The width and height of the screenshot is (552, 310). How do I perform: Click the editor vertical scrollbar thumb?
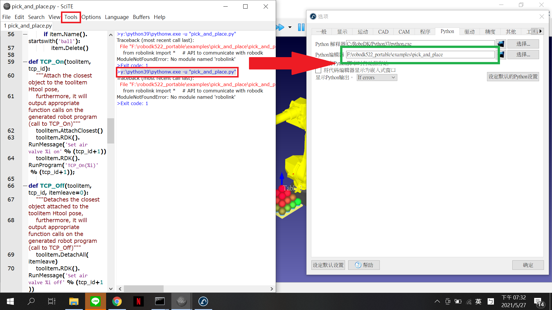coord(111,131)
